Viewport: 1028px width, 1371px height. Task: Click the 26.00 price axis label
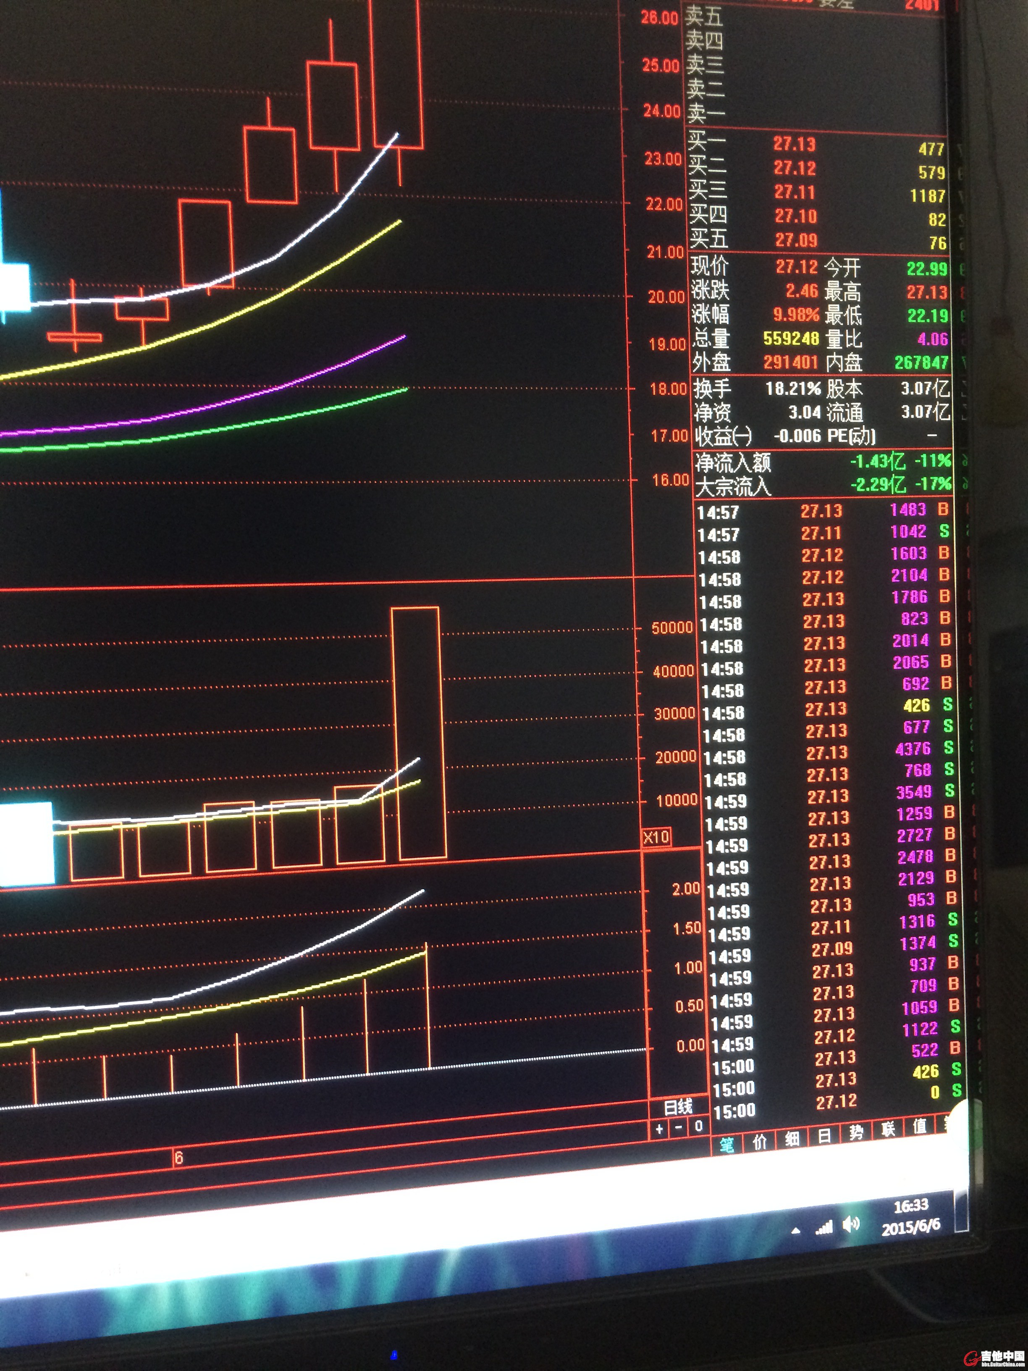pos(660,18)
